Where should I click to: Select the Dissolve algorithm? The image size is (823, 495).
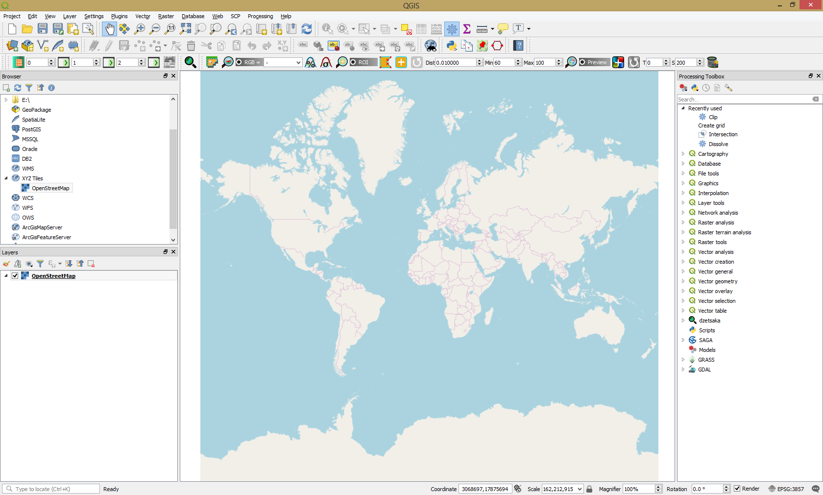[718, 144]
